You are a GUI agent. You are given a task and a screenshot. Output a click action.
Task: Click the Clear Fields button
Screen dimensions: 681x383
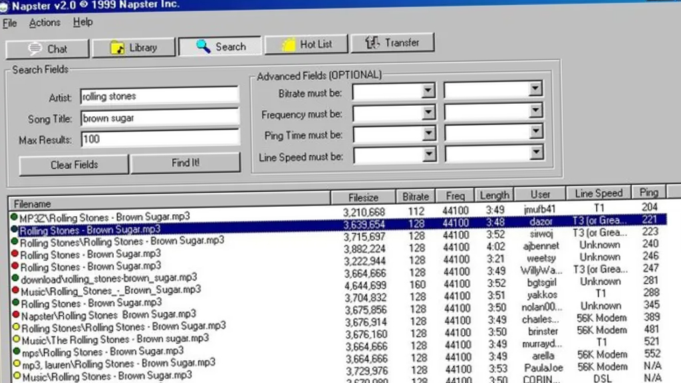tap(74, 165)
